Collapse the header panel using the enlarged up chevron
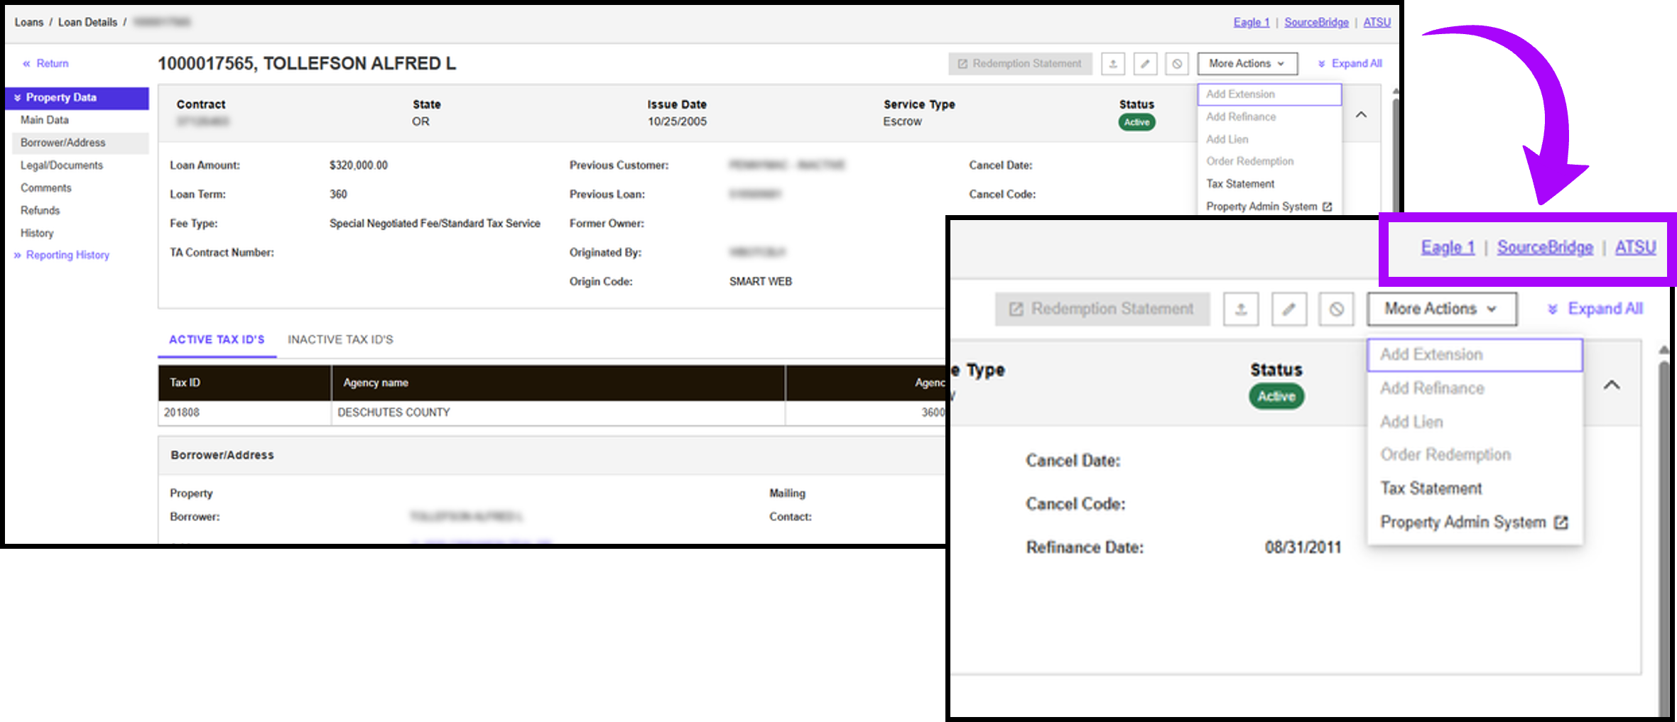 coord(1612,385)
